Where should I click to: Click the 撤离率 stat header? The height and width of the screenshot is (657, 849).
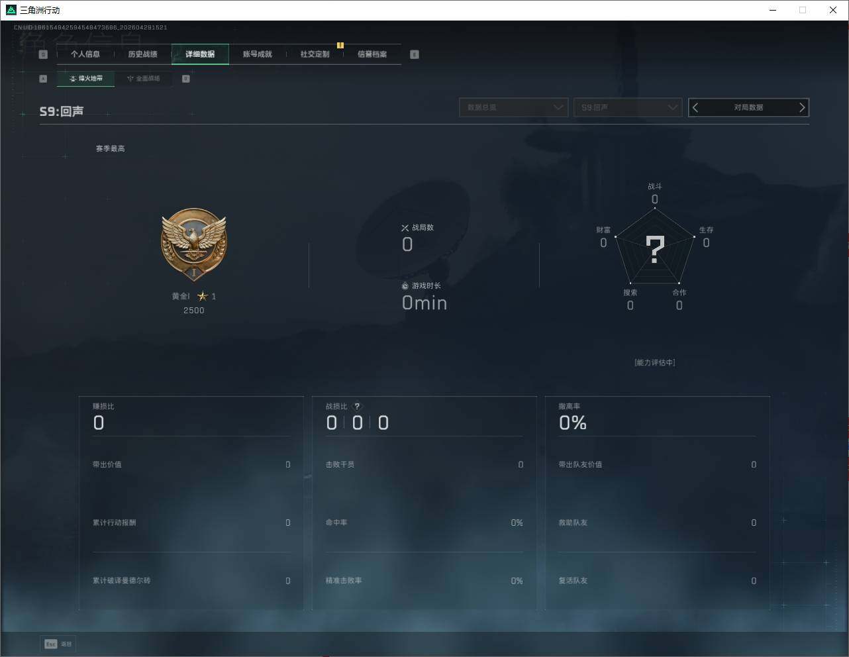tap(570, 407)
